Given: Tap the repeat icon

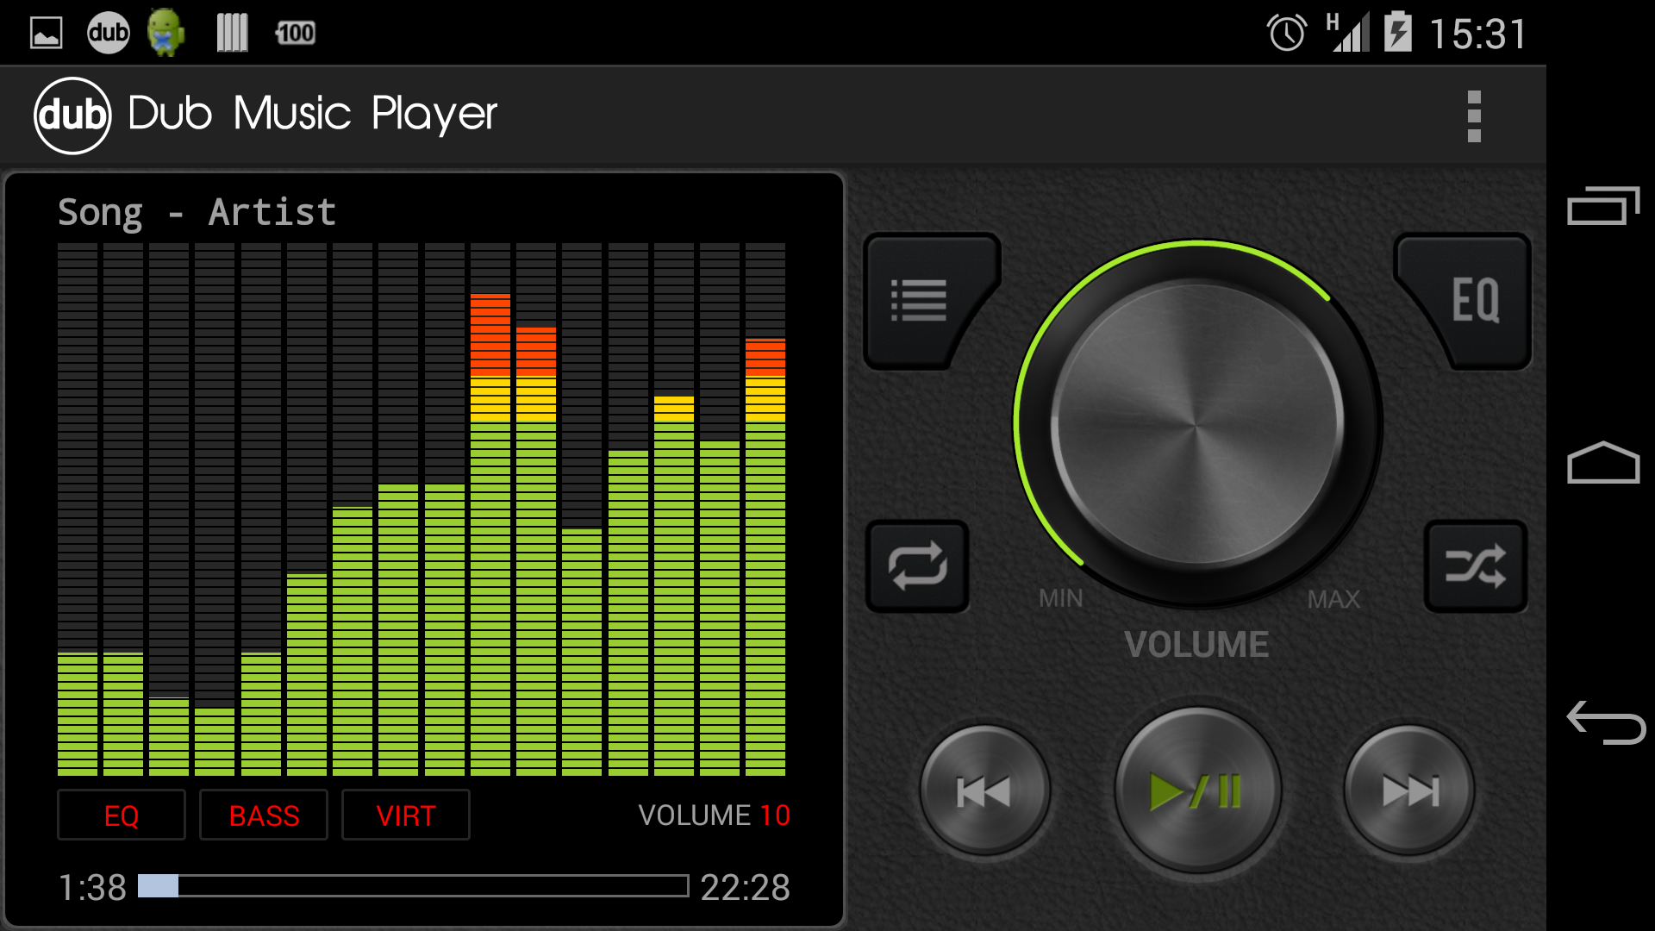Looking at the screenshot, I should (917, 567).
